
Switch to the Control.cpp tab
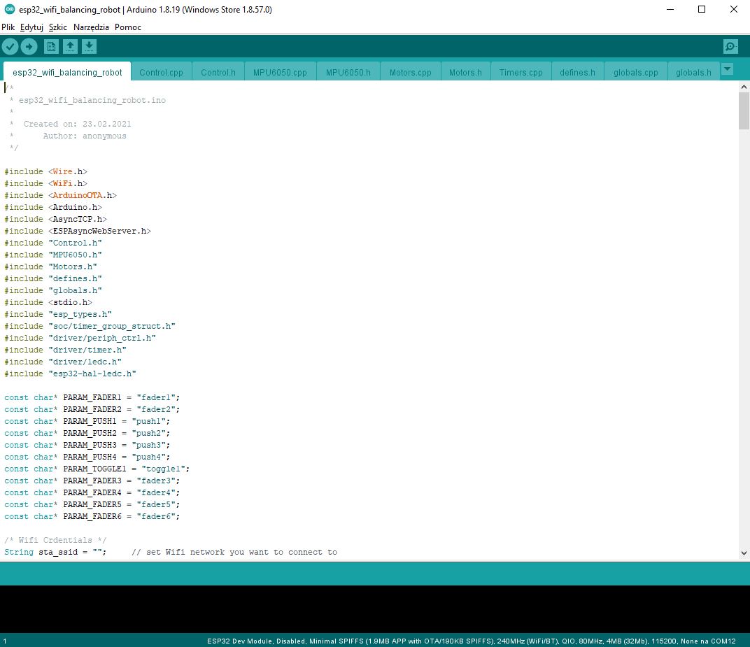click(x=161, y=72)
